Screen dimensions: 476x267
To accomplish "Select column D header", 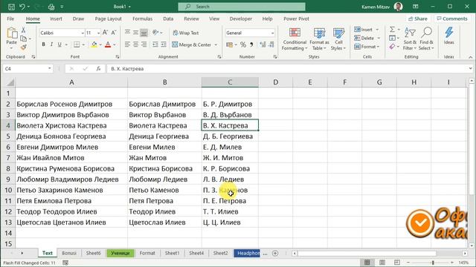I will coord(276,82).
